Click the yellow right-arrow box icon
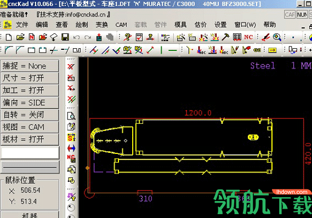 [273, 50]
